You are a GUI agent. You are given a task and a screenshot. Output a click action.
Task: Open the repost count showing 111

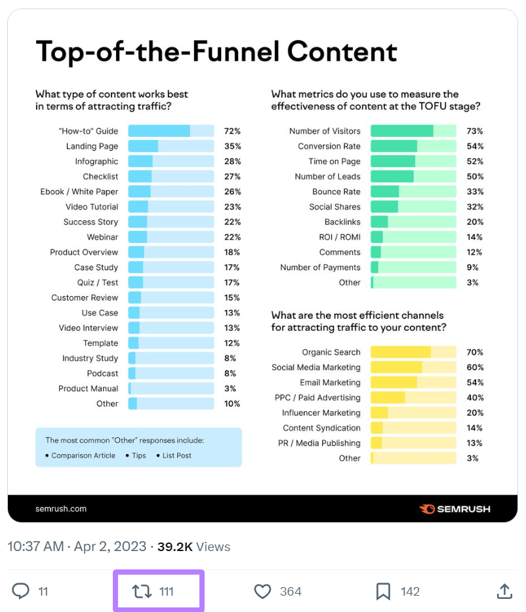tap(167, 591)
